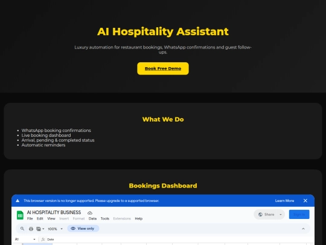Screen dimensions: 326x245
Task: Click the fx function icon in formula bar
Action: click(x=43, y=240)
